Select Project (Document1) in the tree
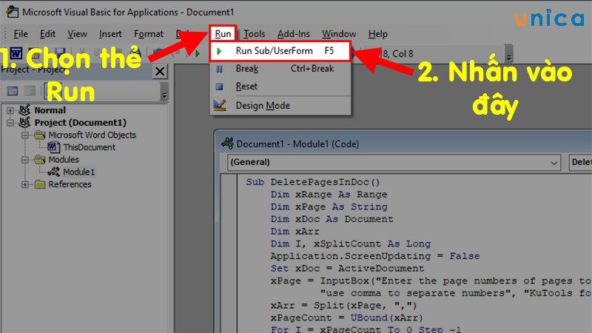The height and width of the screenshot is (333, 592). (x=80, y=123)
